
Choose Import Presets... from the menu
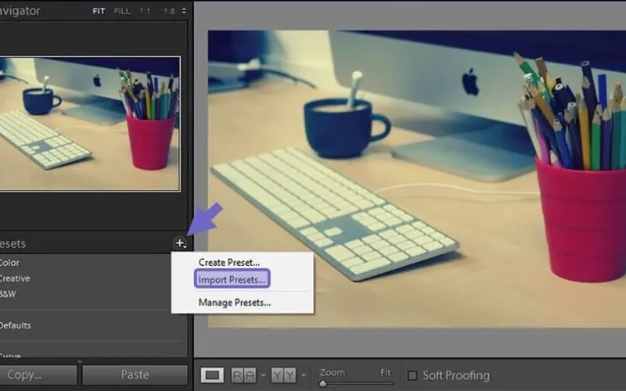point(232,279)
